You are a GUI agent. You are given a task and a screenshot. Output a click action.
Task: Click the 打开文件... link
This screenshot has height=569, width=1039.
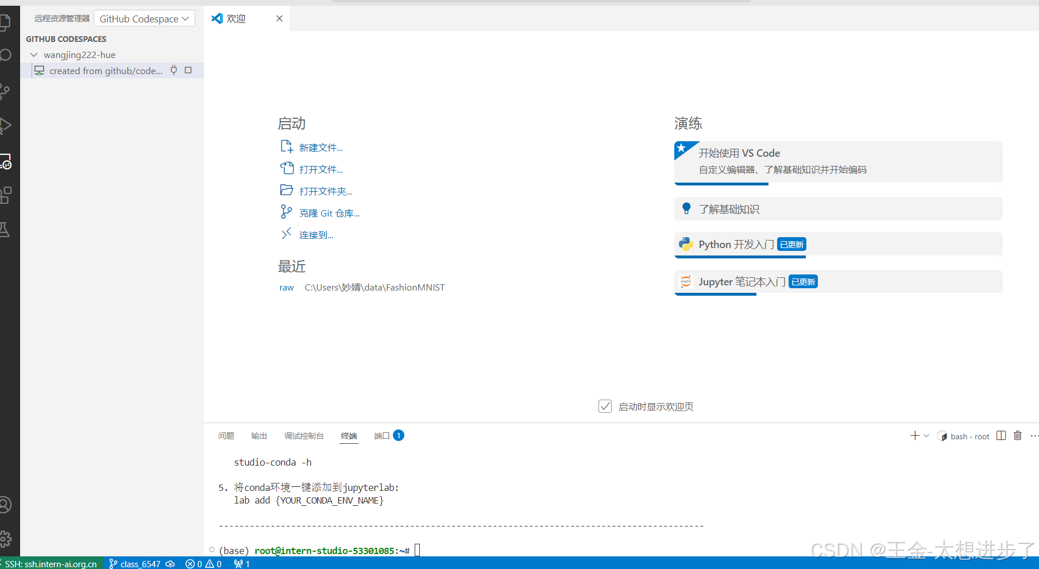pos(321,169)
